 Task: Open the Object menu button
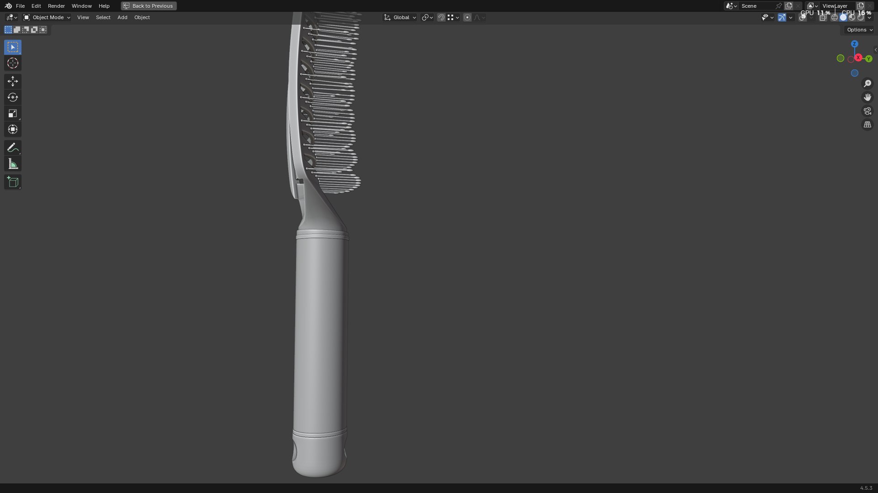coord(142,17)
